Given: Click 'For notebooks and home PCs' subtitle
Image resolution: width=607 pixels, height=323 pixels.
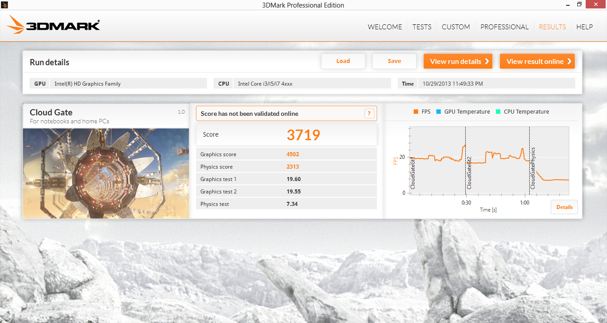Looking at the screenshot, I should (69, 121).
